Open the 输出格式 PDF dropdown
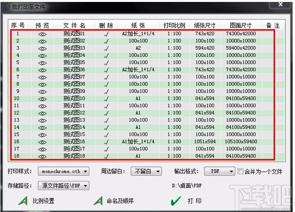The image size is (295, 212). point(220,171)
